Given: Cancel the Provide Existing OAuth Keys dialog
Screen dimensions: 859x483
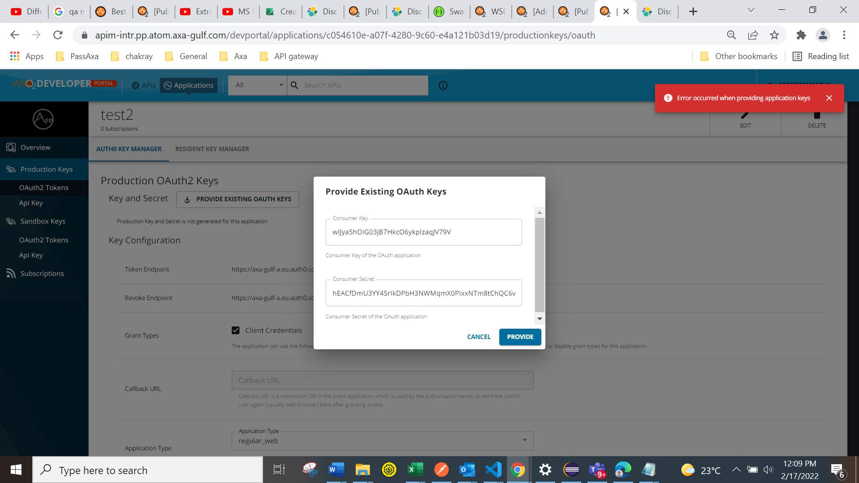Looking at the screenshot, I should (x=479, y=337).
